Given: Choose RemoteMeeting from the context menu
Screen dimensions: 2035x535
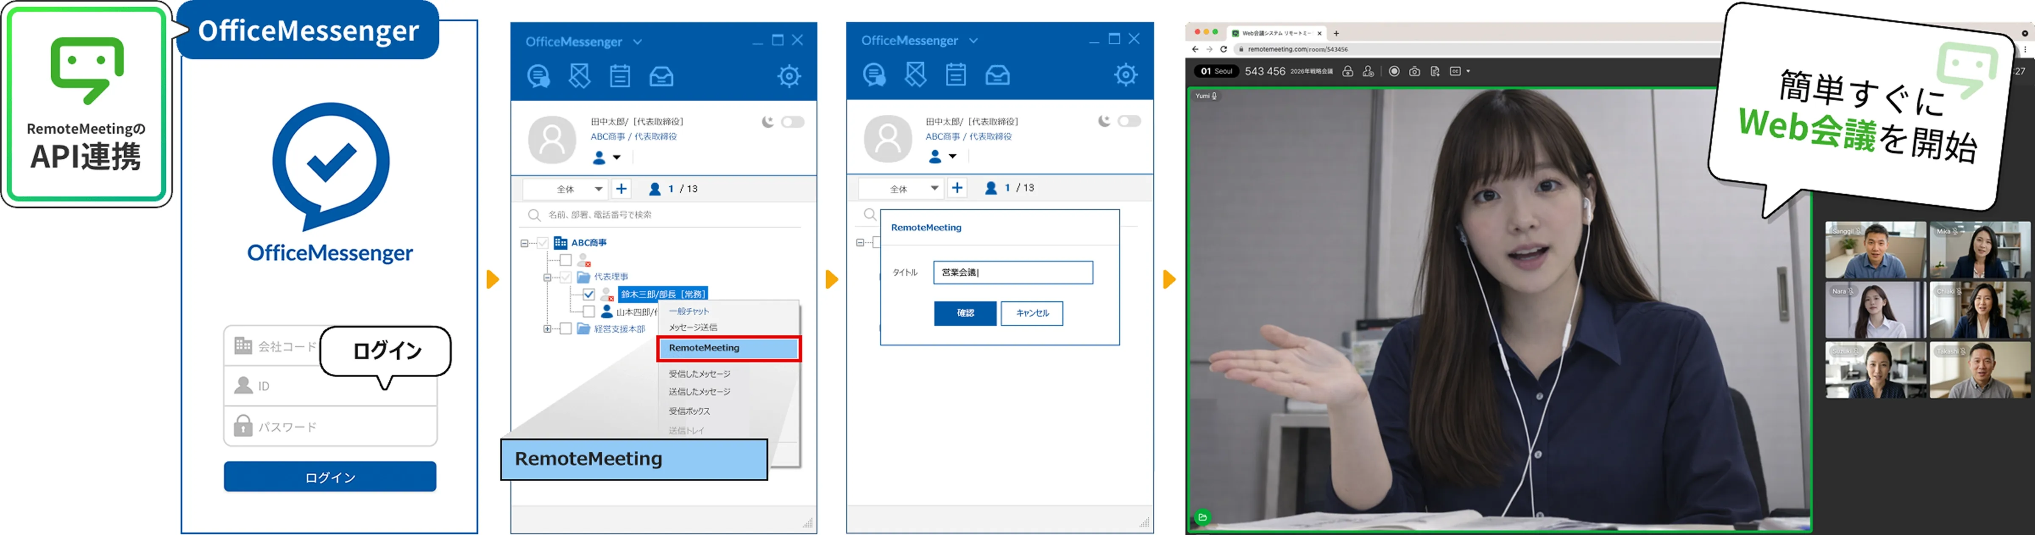Looking at the screenshot, I should pos(728,348).
